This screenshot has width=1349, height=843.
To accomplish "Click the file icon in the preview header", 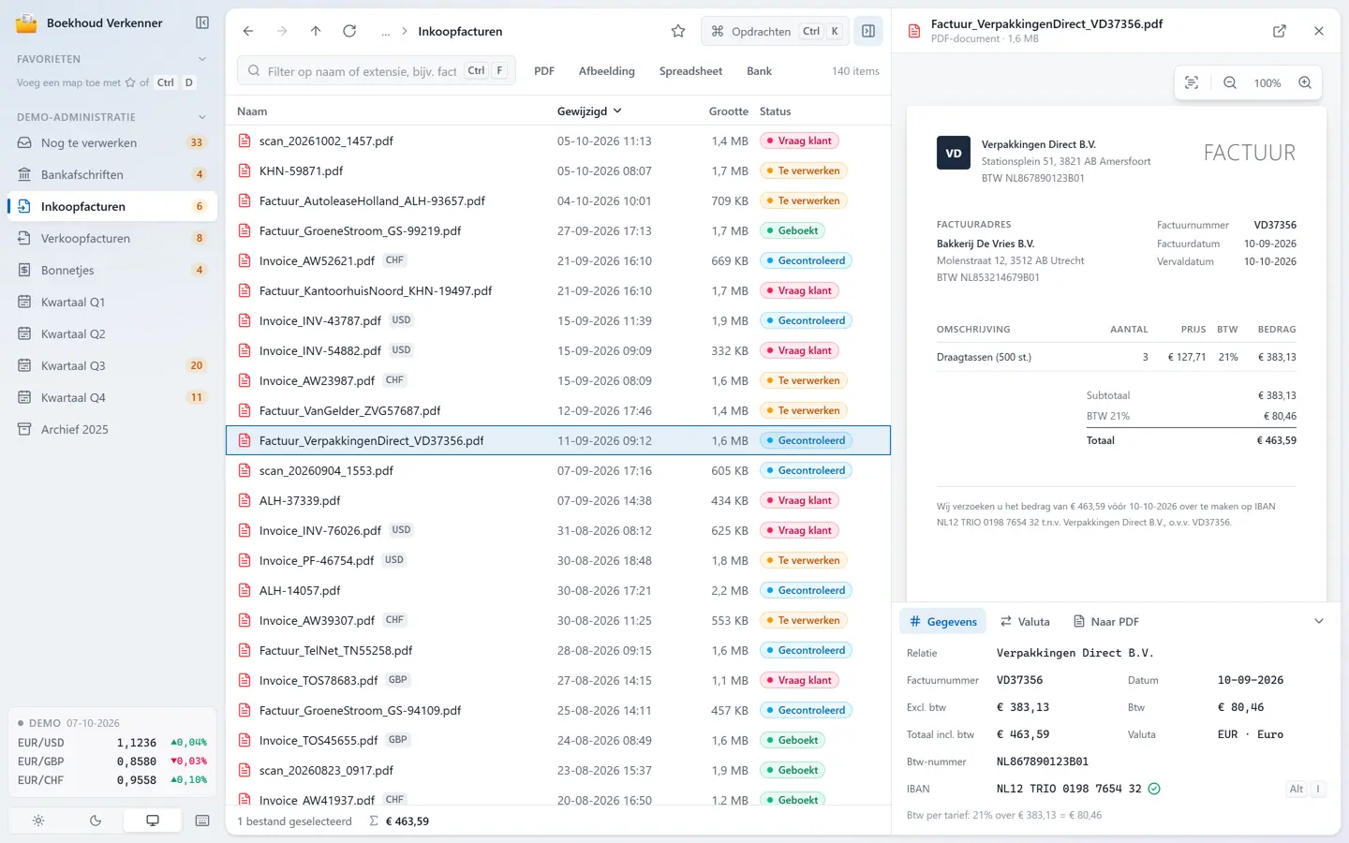I will [914, 31].
